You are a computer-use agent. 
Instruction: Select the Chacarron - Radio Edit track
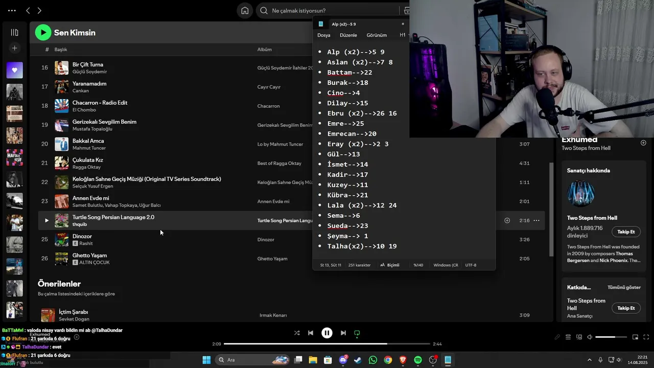coord(100,103)
